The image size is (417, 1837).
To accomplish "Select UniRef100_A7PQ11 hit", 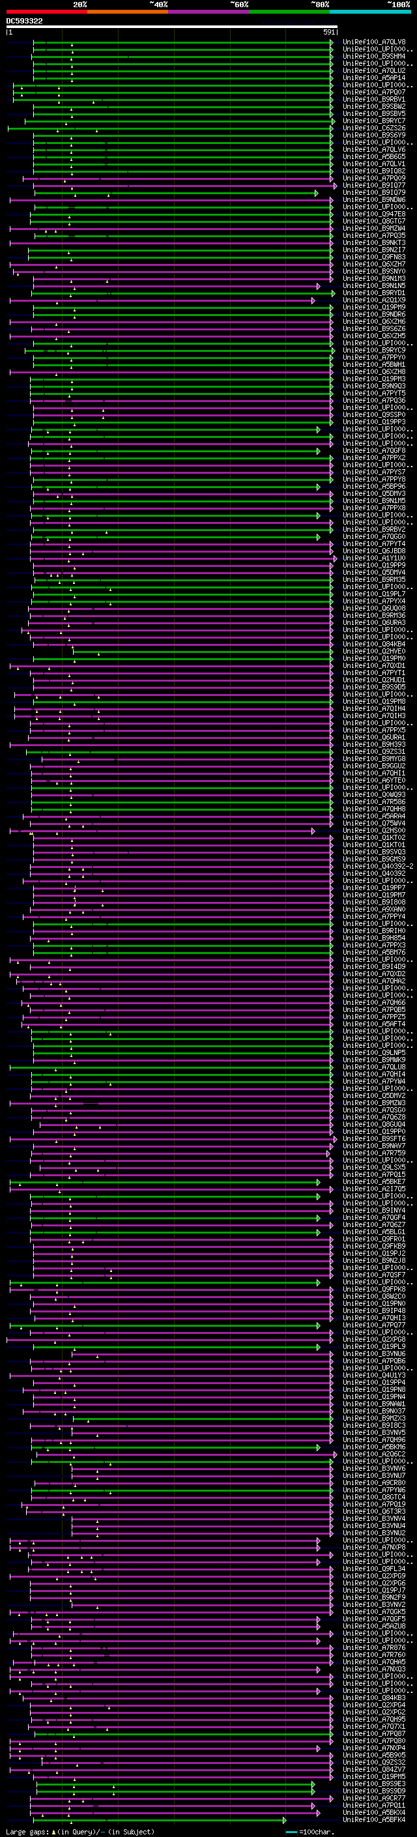I will pyautogui.click(x=374, y=1806).
